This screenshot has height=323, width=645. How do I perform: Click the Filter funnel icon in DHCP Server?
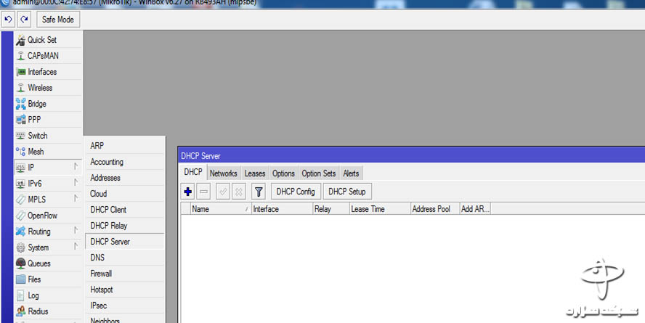click(x=259, y=192)
